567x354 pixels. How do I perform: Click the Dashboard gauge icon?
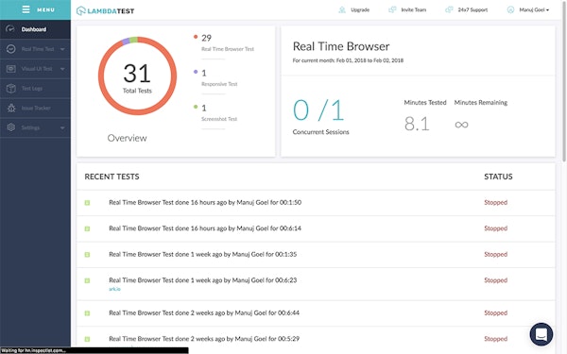tap(10, 29)
